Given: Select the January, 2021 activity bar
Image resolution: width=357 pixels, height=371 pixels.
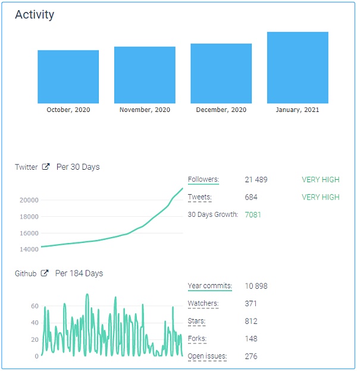Looking at the screenshot, I should [x=297, y=67].
